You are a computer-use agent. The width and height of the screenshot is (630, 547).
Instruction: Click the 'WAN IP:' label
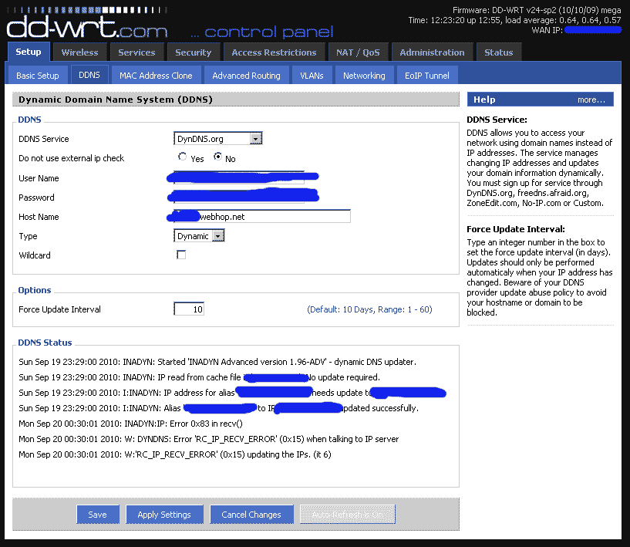[x=547, y=30]
